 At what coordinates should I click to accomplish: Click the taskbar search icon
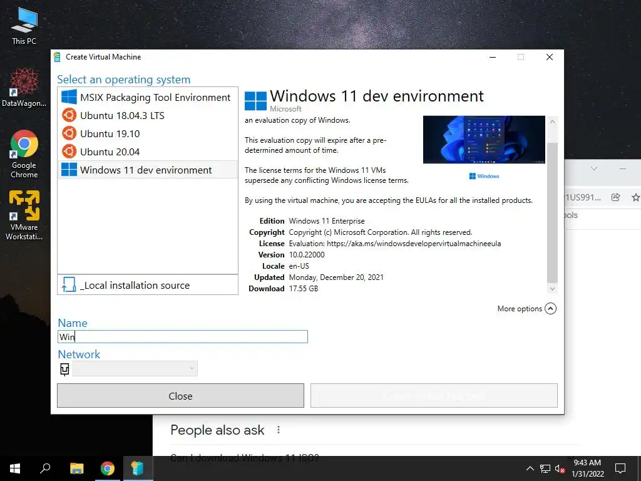[45, 468]
